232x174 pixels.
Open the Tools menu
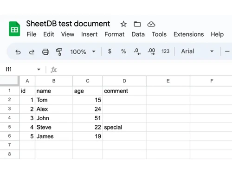click(x=159, y=34)
